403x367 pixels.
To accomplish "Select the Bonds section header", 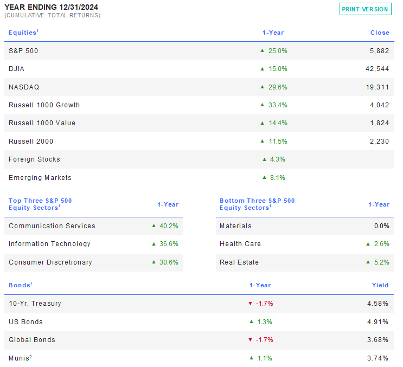I will [x=21, y=285].
